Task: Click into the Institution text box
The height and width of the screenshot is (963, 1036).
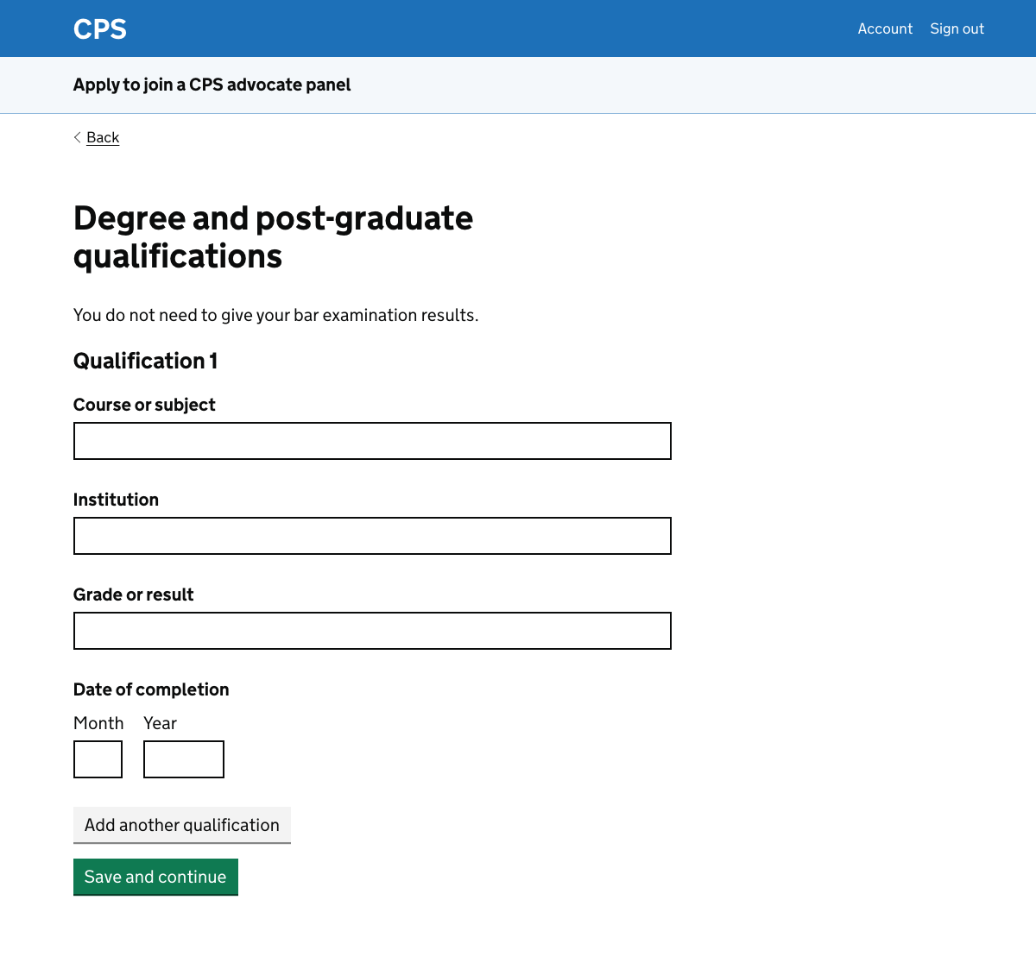Action: click(x=371, y=536)
